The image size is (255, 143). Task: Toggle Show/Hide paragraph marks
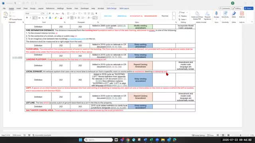point(96,14)
